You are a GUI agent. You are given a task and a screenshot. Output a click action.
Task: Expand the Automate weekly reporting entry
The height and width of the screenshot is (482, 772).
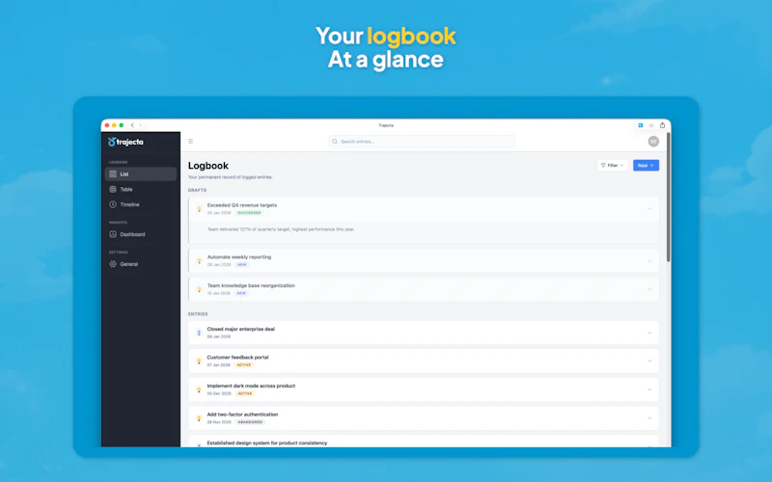(x=649, y=260)
